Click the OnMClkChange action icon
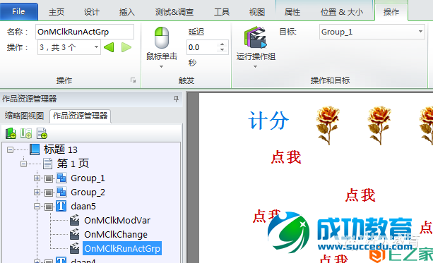Viewport: 433px width, 263px height. (x=75, y=234)
